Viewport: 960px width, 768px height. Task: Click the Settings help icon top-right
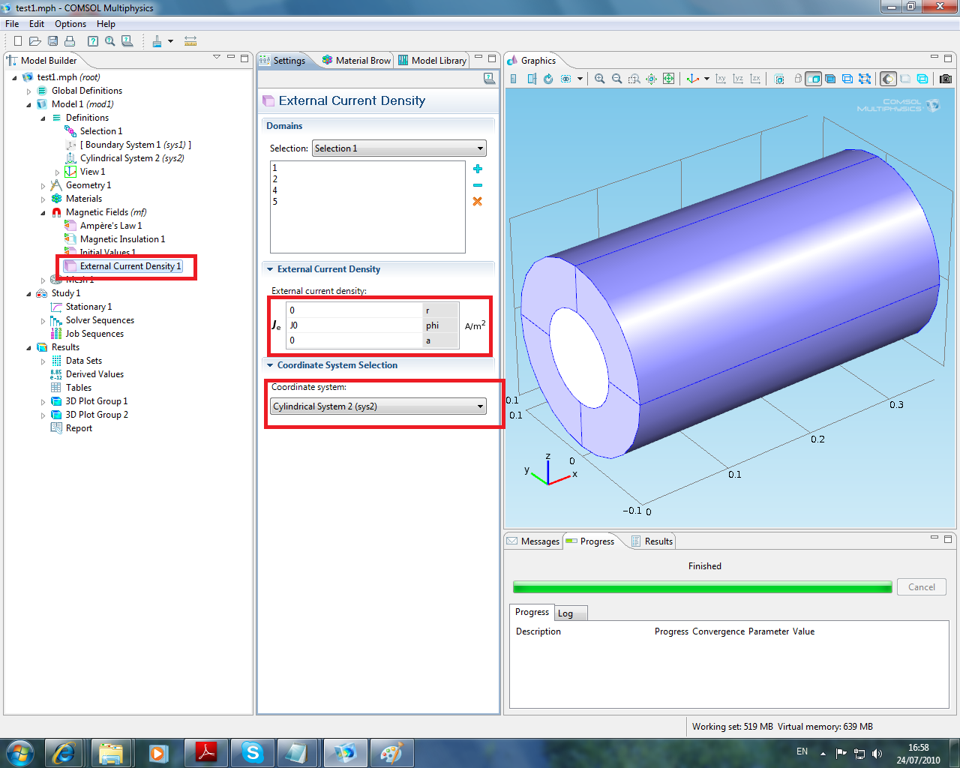tap(489, 78)
